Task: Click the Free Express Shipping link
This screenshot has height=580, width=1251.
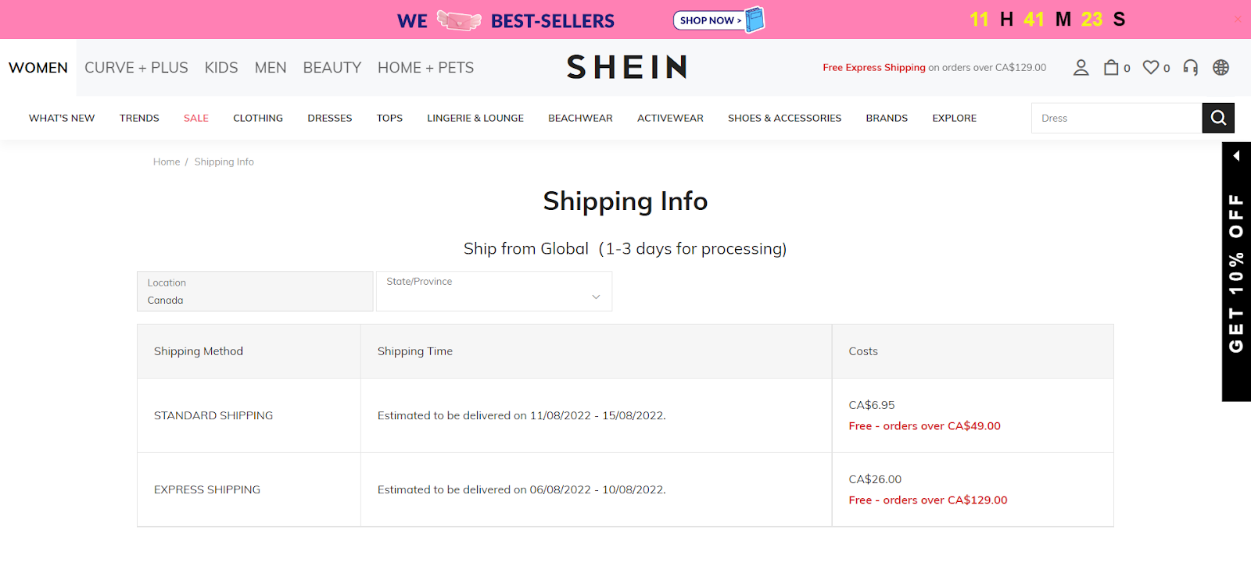Action: pos(874,68)
